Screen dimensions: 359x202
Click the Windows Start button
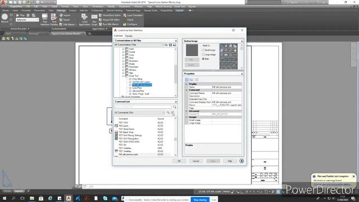click(4, 198)
